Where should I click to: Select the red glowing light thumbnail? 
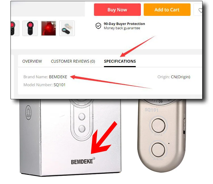point(49,28)
